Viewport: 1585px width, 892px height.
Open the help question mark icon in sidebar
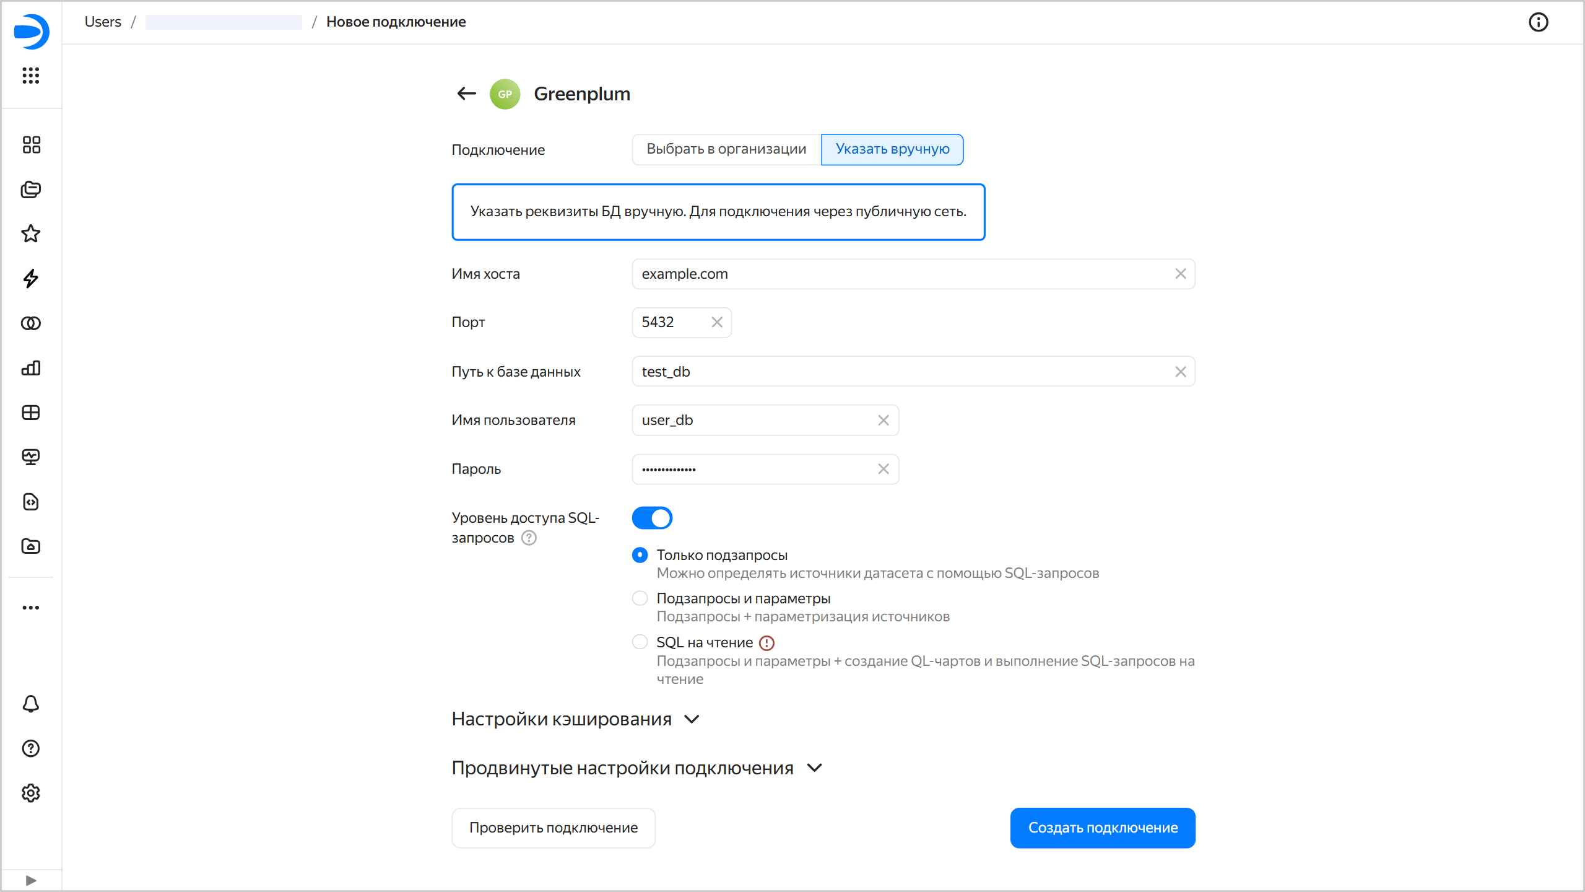click(31, 748)
